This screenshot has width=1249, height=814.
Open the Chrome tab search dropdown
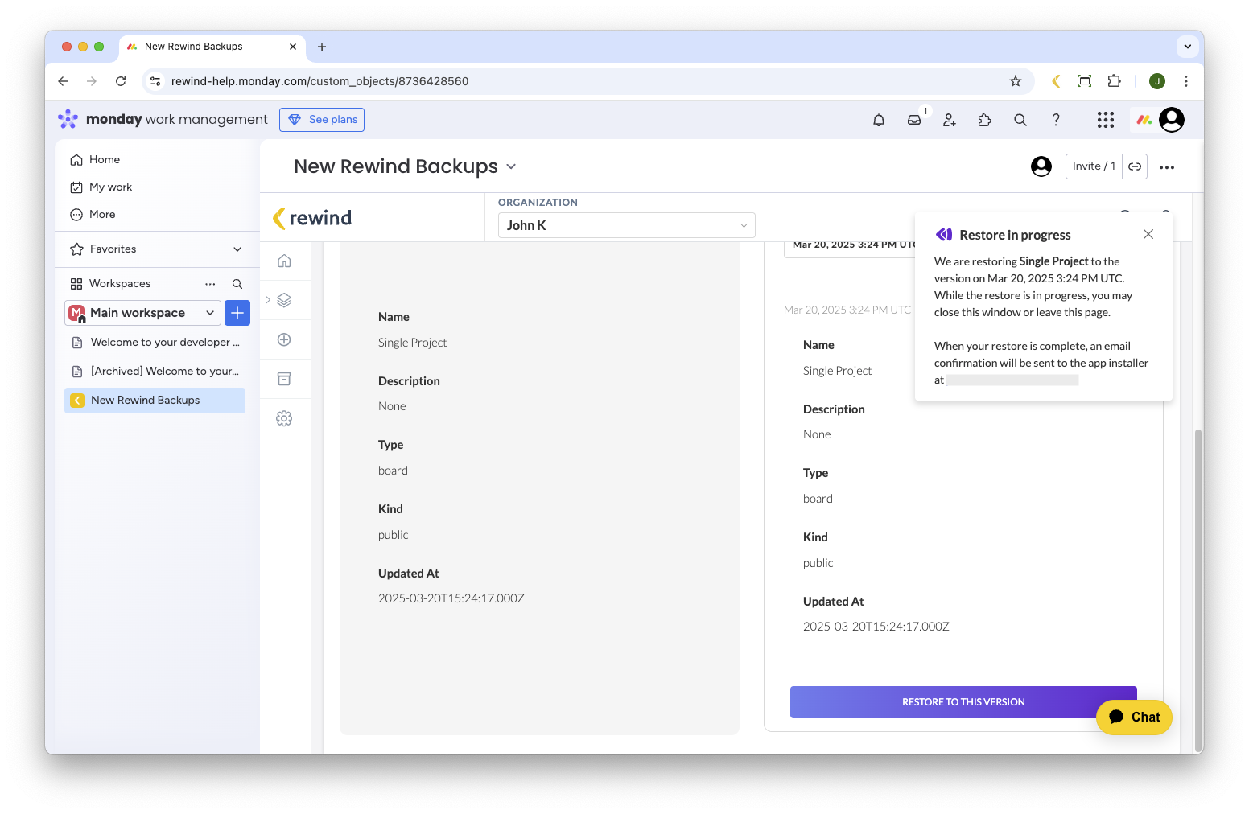pos(1188,47)
